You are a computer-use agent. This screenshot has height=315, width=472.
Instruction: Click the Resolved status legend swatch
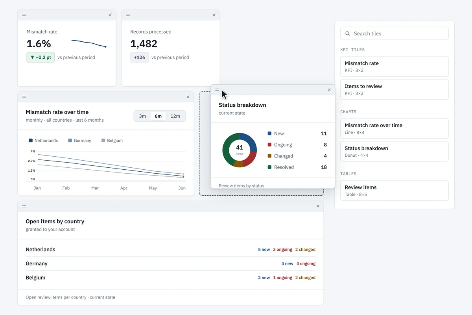tap(269, 167)
